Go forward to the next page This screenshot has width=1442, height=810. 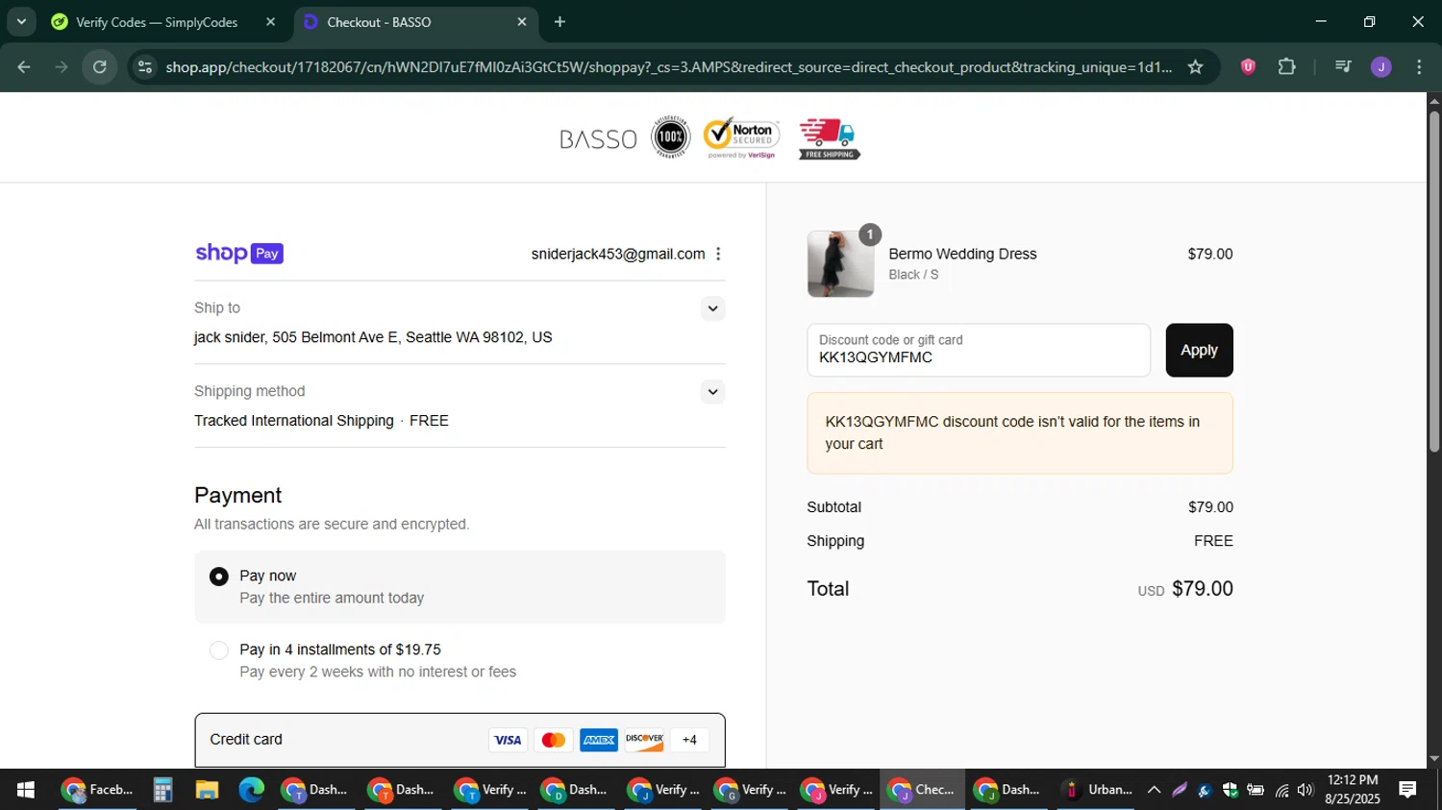click(x=62, y=67)
